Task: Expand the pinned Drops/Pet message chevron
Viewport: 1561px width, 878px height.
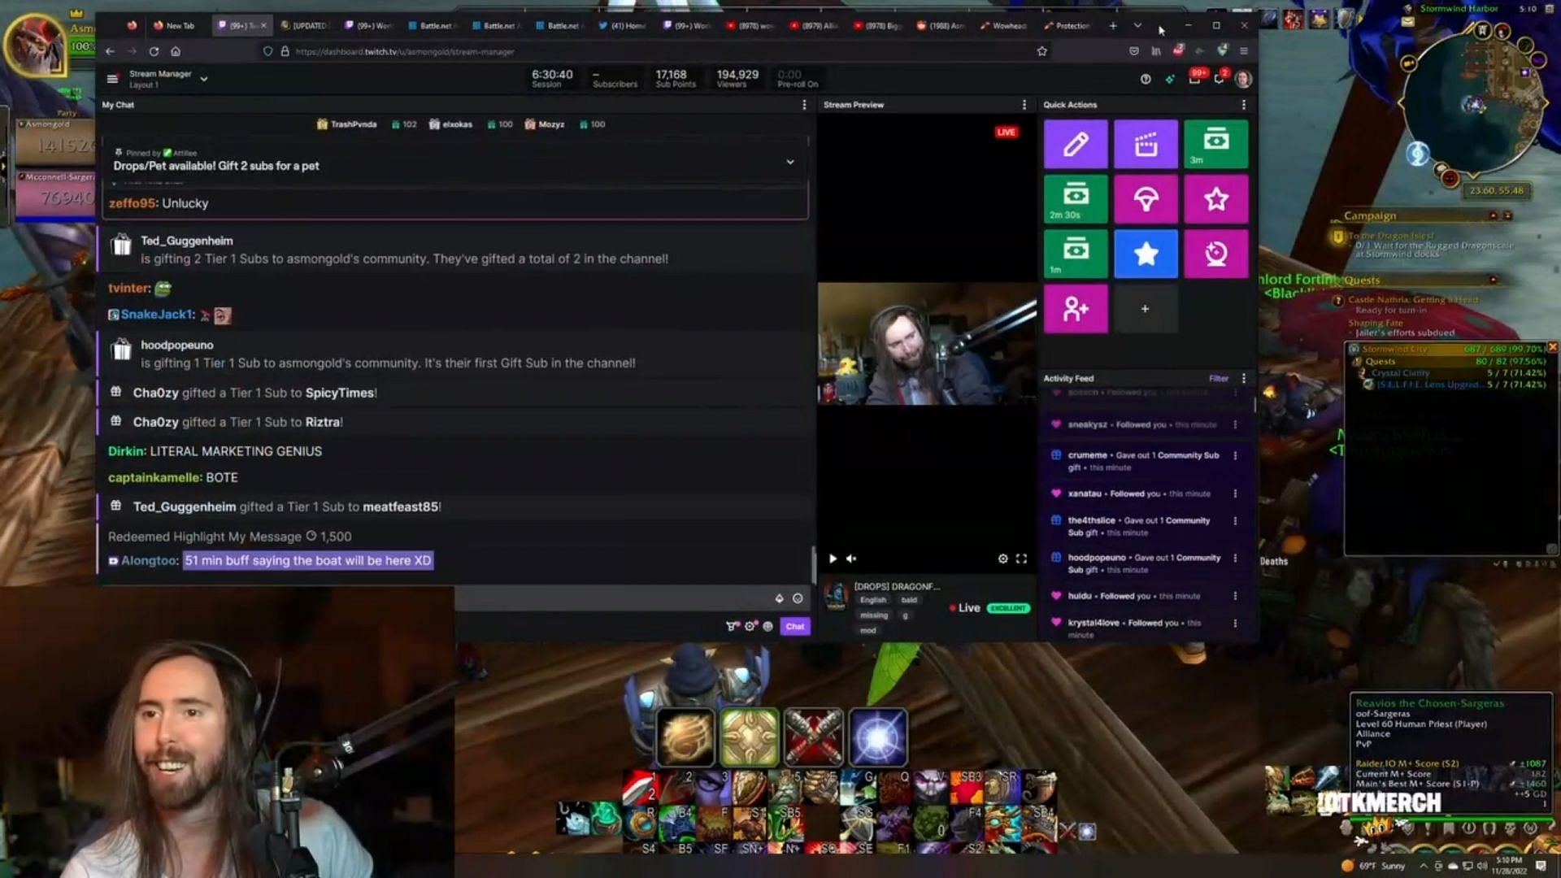Action: (789, 162)
